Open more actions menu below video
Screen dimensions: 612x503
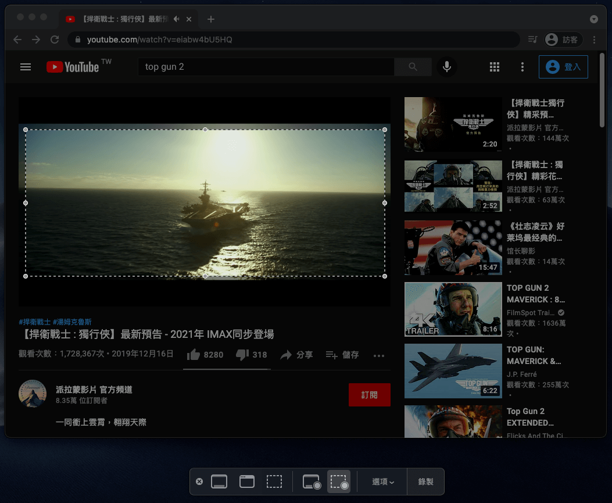[378, 355]
